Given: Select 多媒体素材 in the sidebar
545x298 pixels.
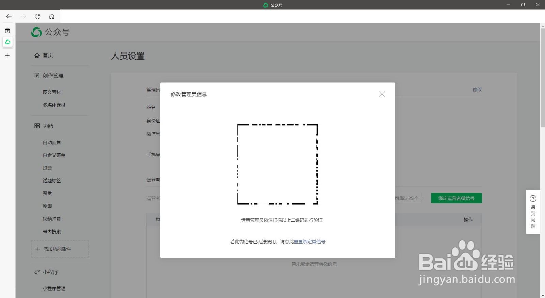Looking at the screenshot, I should point(54,105).
